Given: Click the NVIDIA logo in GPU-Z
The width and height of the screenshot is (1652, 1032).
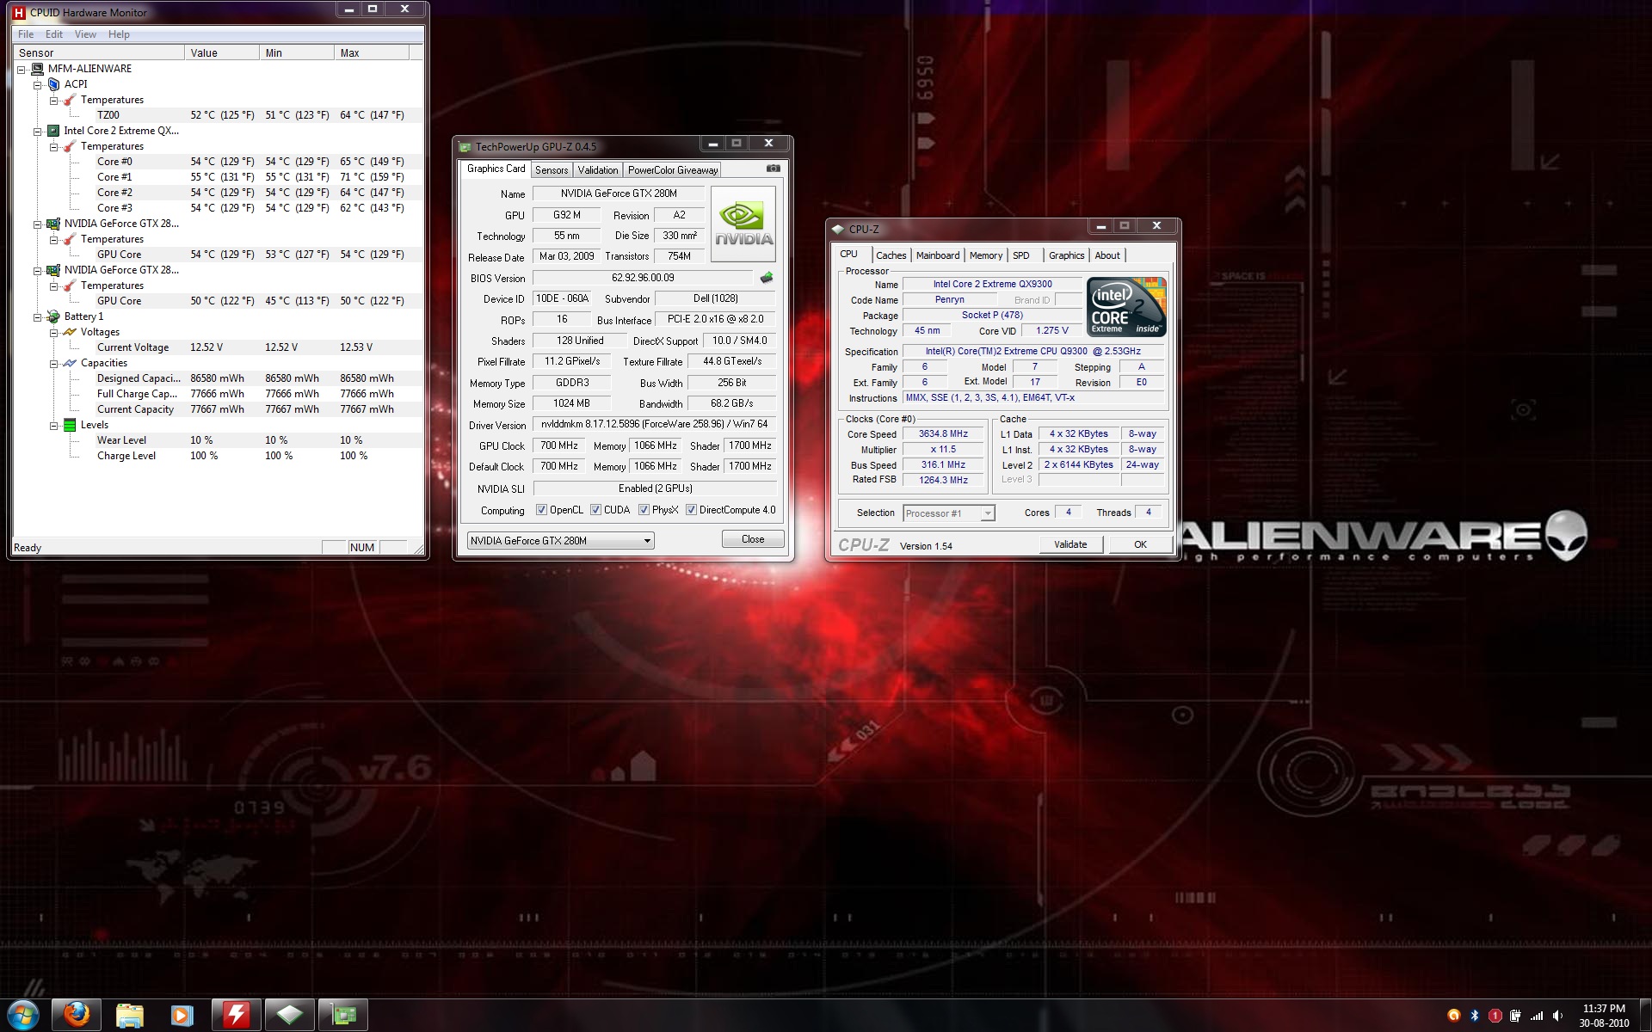Looking at the screenshot, I should (x=743, y=224).
